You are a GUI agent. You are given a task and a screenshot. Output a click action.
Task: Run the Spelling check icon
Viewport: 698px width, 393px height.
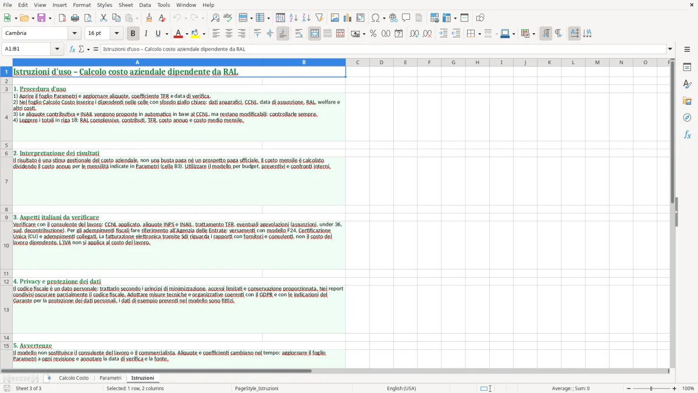coord(228,18)
